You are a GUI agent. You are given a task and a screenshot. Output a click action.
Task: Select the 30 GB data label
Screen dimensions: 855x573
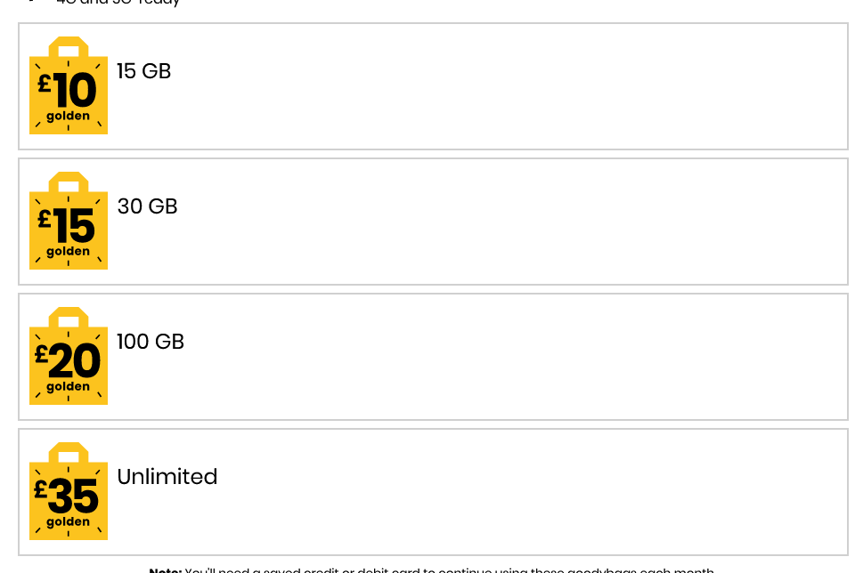click(147, 206)
